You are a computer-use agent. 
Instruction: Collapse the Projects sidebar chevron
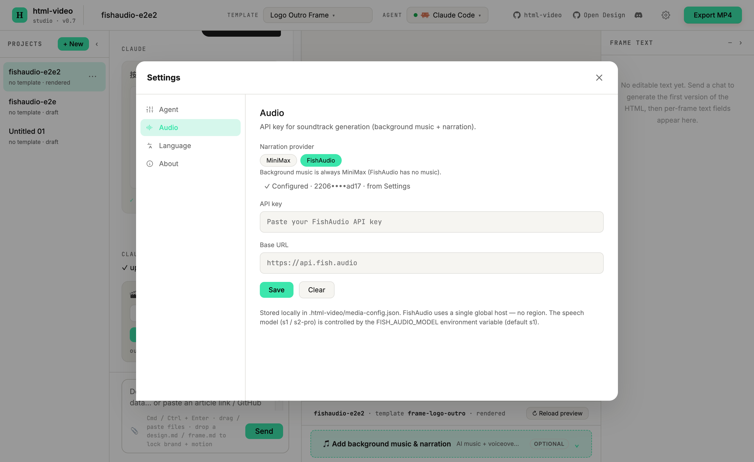pyautogui.click(x=97, y=44)
